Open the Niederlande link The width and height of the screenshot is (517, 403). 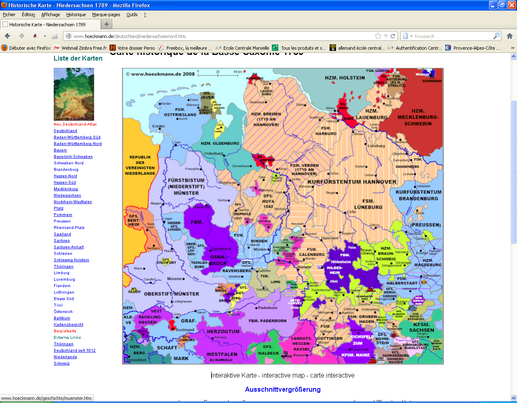point(65,357)
